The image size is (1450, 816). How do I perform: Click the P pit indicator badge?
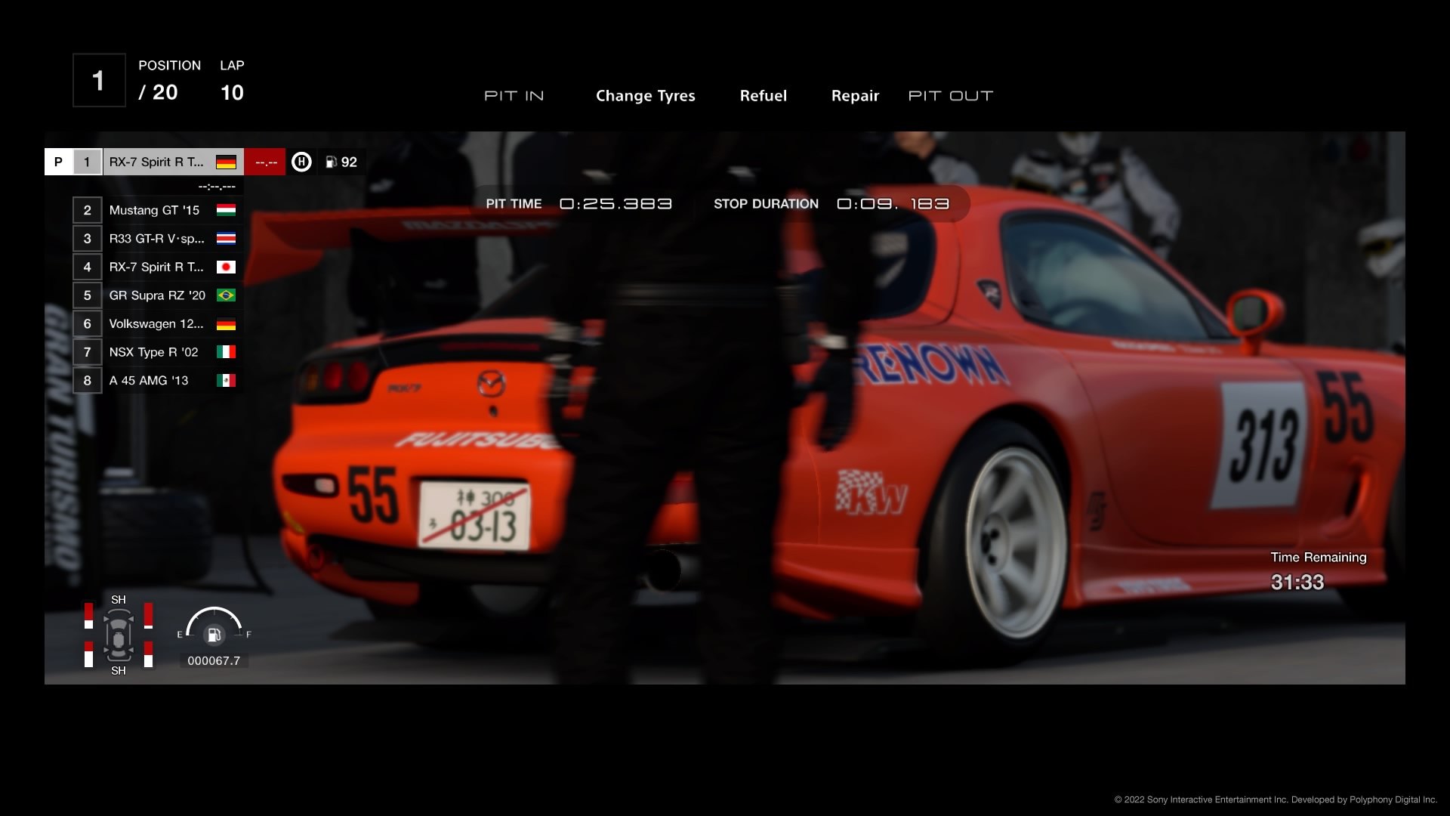click(58, 162)
